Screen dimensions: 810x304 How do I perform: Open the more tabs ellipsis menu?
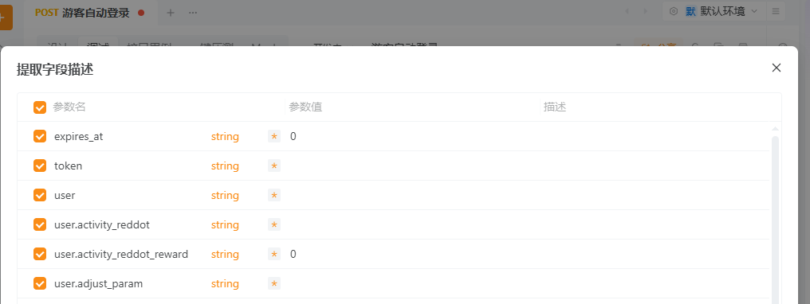pyautogui.click(x=193, y=13)
